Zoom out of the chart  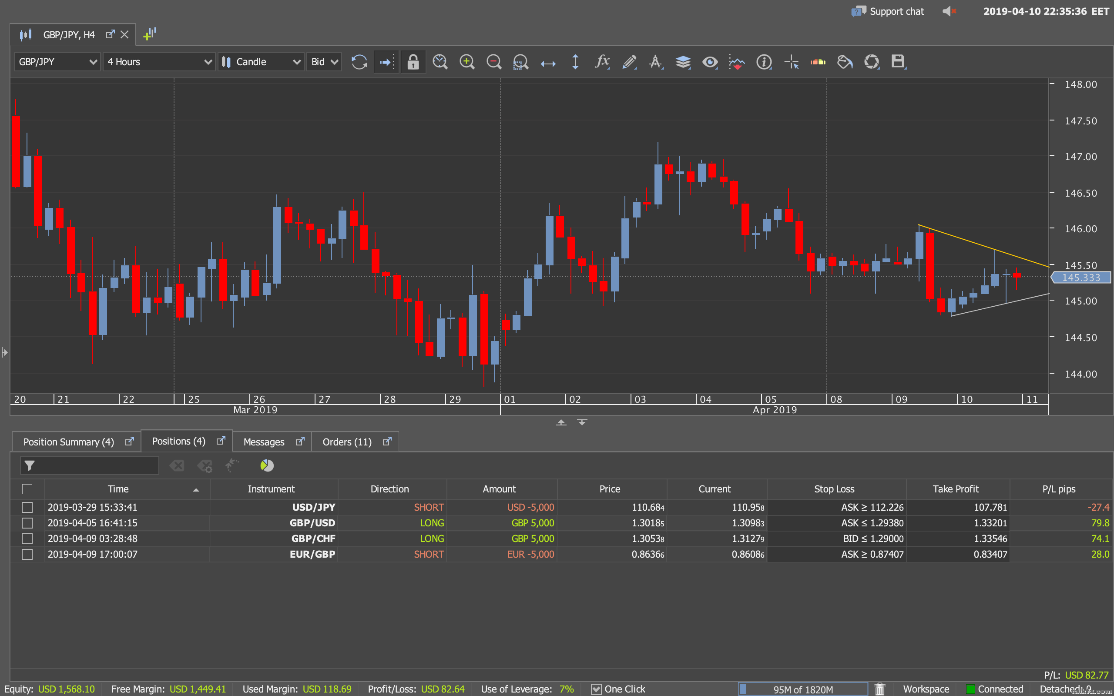[x=494, y=62]
